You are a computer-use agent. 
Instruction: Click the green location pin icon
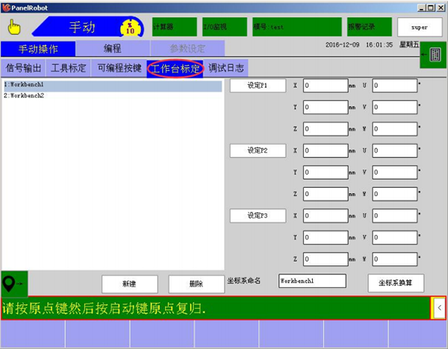coord(14,283)
